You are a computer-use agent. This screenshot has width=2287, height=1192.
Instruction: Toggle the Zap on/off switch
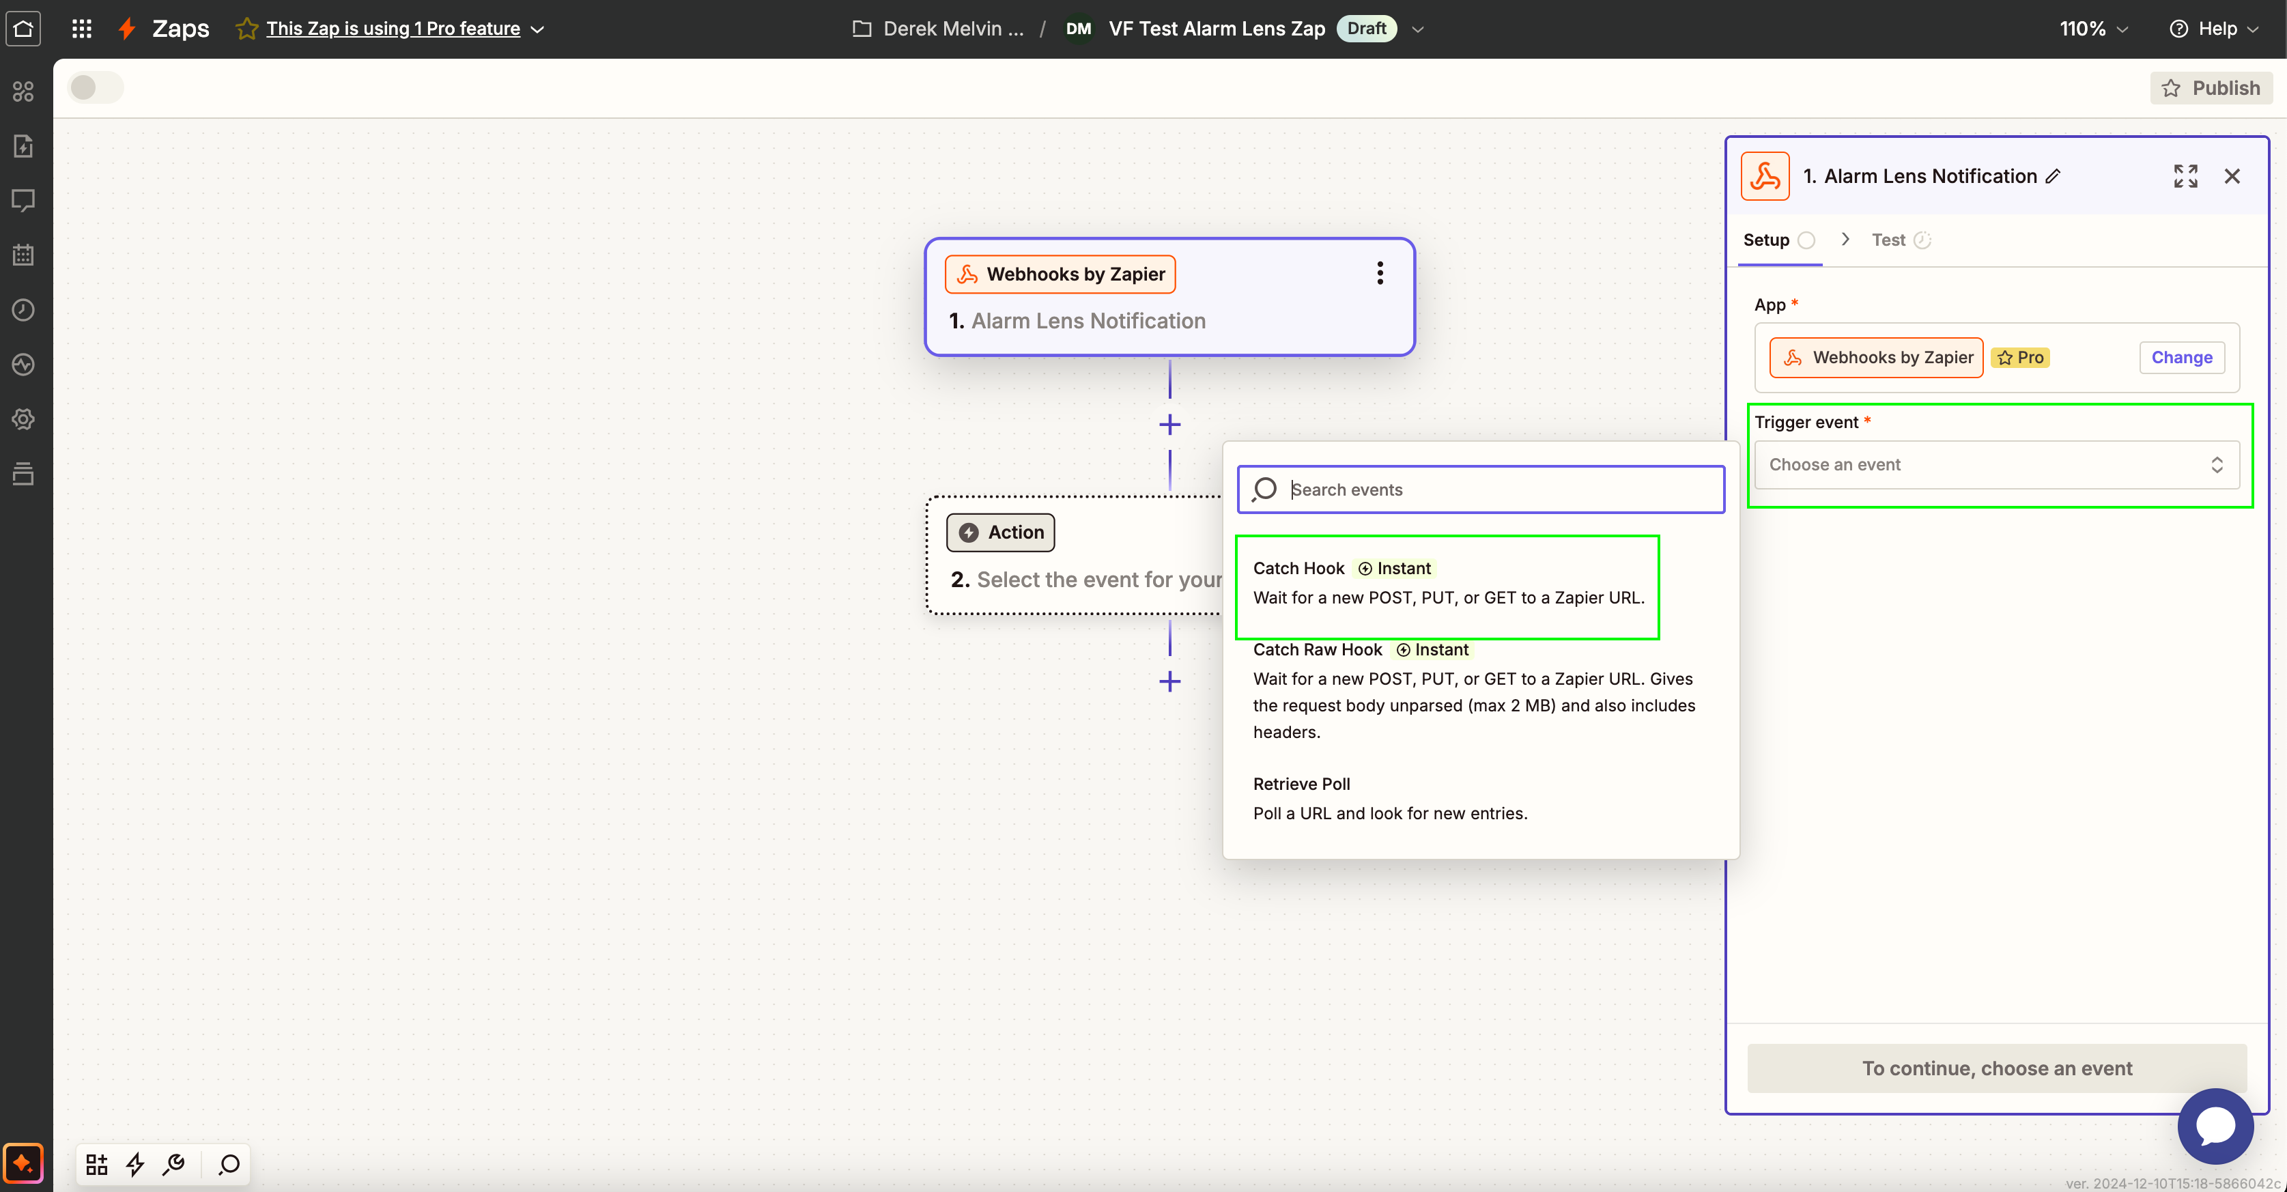point(96,87)
